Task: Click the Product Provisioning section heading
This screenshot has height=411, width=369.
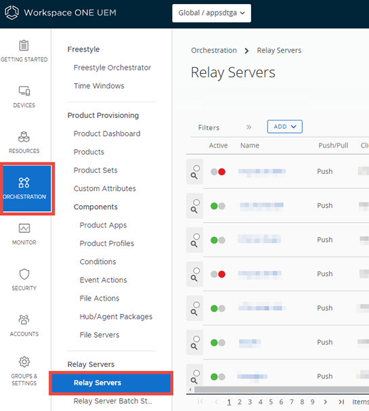Action: tap(103, 115)
